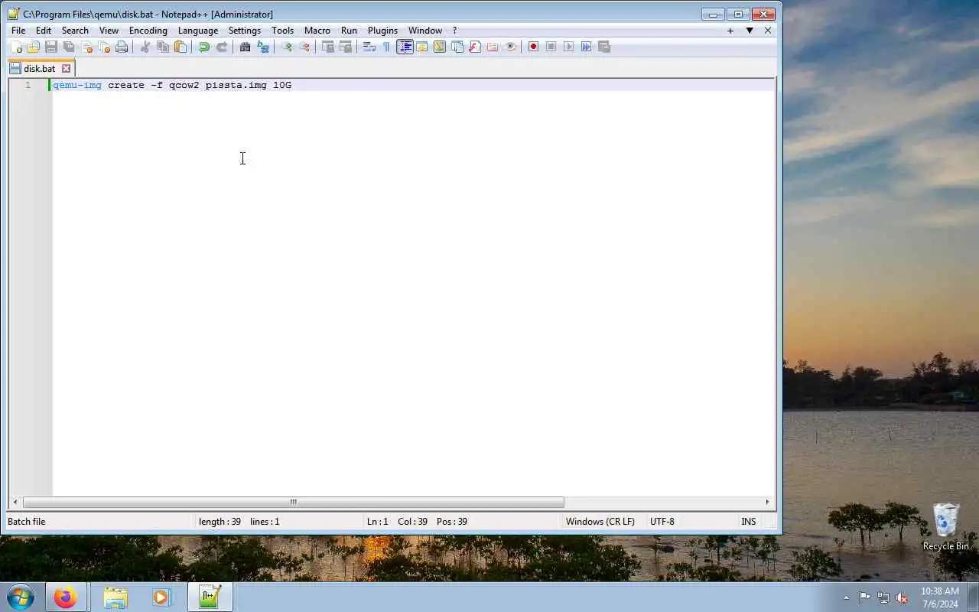Toggle the INS insert mode indicator
This screenshot has height=612, width=979.
point(749,522)
